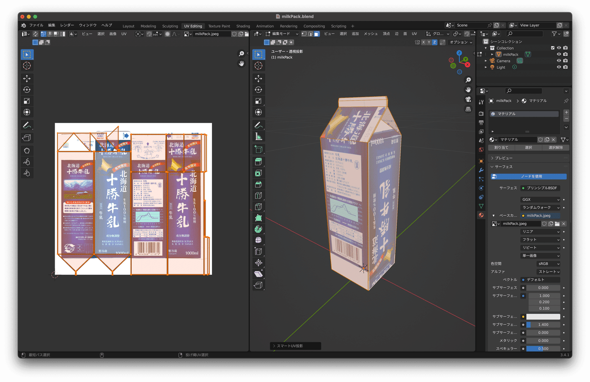Open the レンダー menu
This screenshot has height=382, width=590.
[67, 25]
